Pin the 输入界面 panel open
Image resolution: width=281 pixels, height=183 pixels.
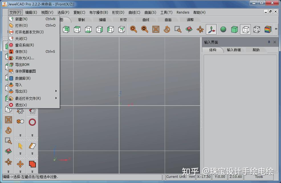click(269, 42)
